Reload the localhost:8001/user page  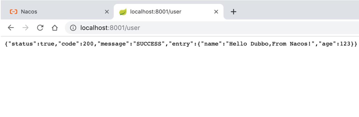[40, 27]
